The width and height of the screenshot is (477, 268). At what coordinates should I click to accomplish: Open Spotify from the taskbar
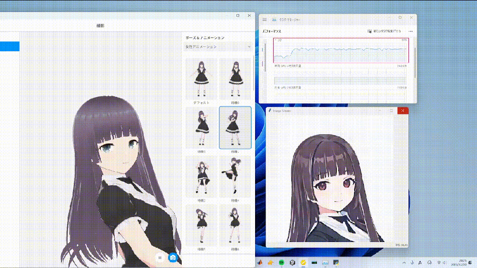pyautogui.click(x=282, y=262)
